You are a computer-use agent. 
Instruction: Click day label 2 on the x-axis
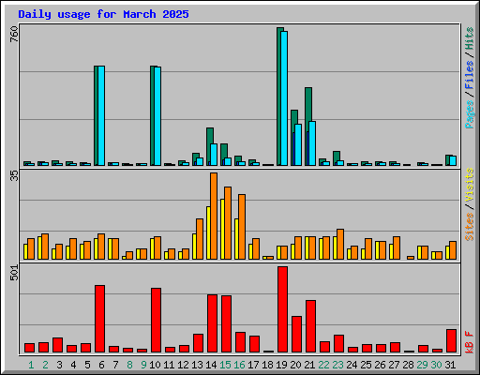click(x=45, y=365)
